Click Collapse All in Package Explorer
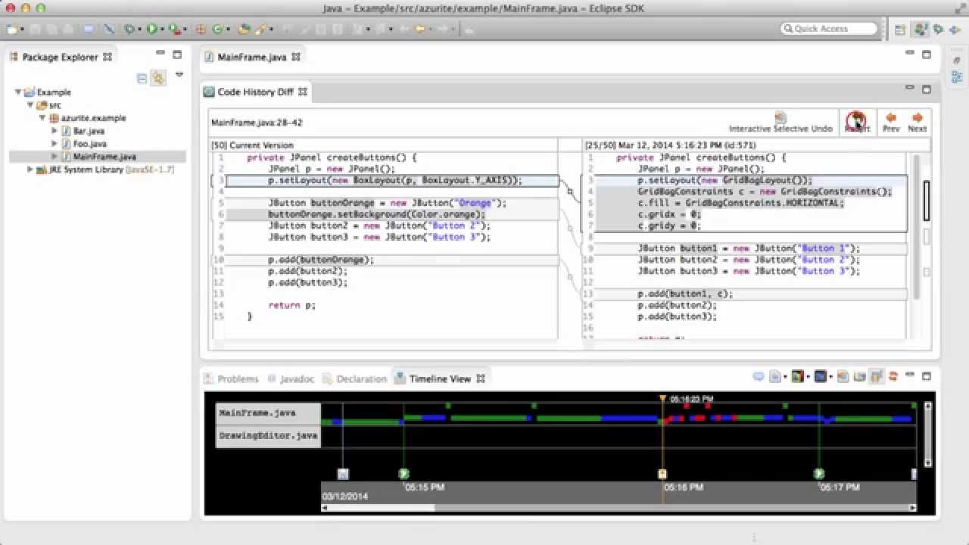This screenshot has width=969, height=545. point(142,78)
